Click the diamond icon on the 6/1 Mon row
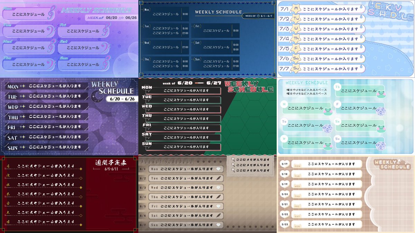Viewport: 415px width, 233px height. click(218, 169)
